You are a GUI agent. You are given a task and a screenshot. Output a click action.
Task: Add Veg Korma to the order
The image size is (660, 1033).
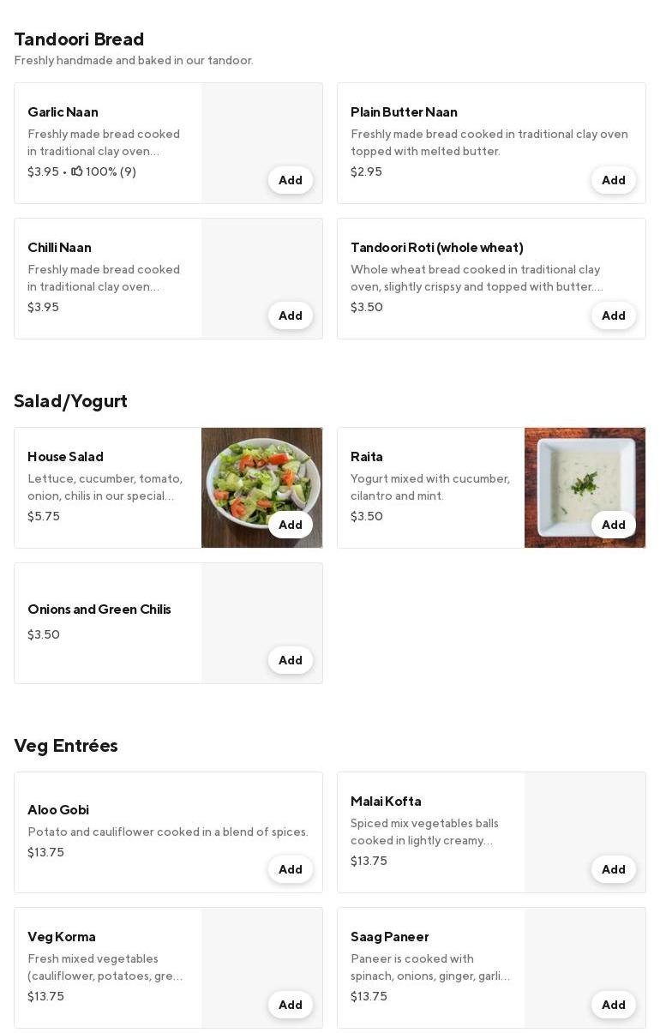click(x=290, y=1005)
